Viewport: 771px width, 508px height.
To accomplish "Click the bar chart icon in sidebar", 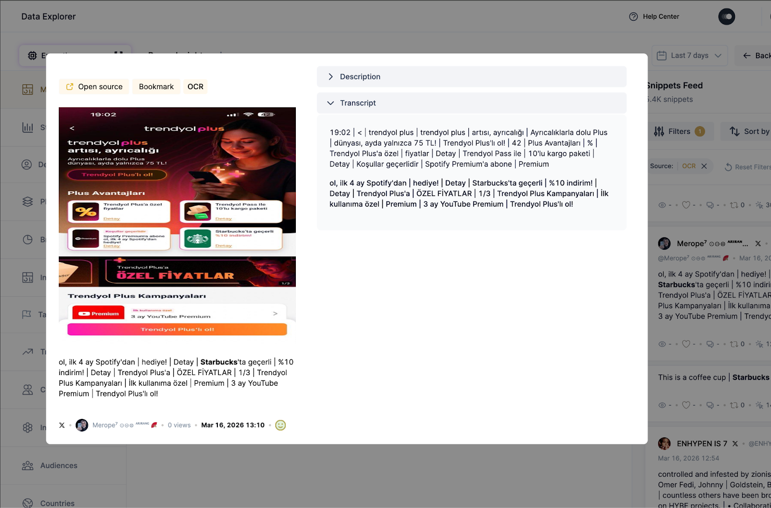I will coord(27,127).
